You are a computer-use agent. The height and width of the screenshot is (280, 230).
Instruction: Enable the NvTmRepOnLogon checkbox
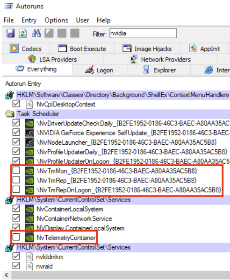16,189
